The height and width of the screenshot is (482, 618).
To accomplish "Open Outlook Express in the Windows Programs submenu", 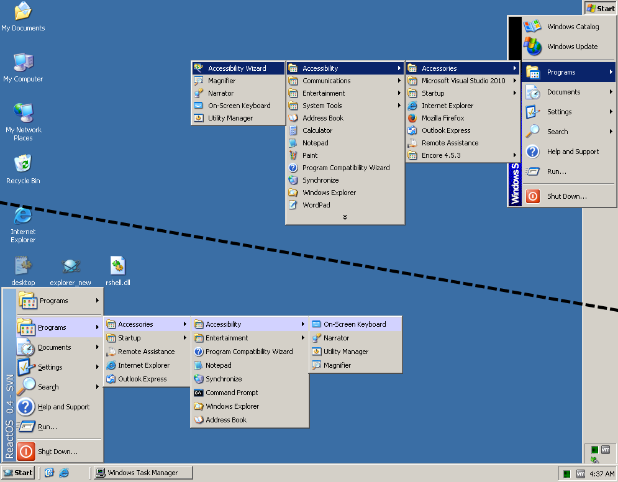I will [x=463, y=130].
